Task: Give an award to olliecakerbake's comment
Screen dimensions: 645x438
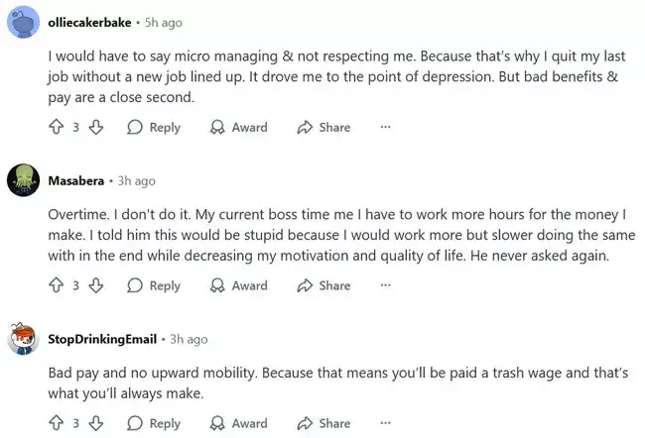Action: 238,127
